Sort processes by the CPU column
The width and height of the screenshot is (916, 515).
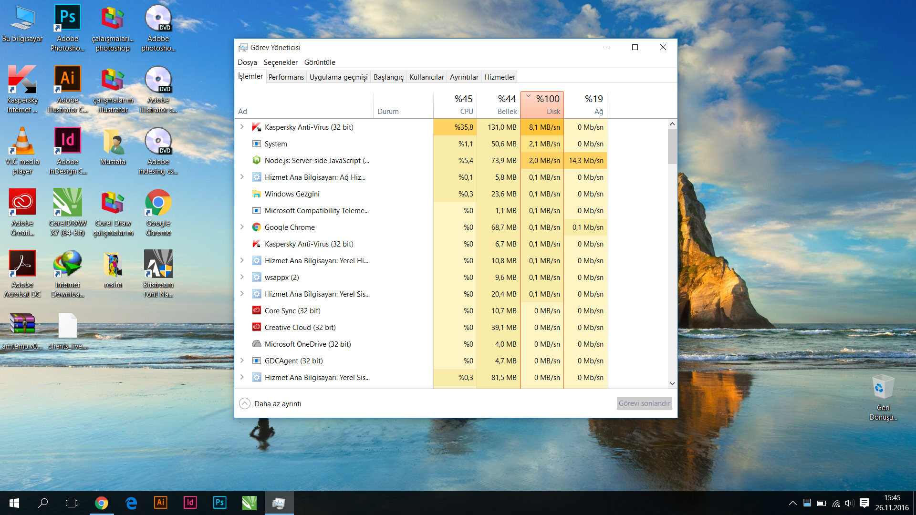(455, 104)
